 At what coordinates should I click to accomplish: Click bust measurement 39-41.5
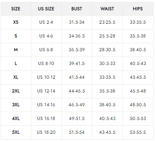[77, 63]
